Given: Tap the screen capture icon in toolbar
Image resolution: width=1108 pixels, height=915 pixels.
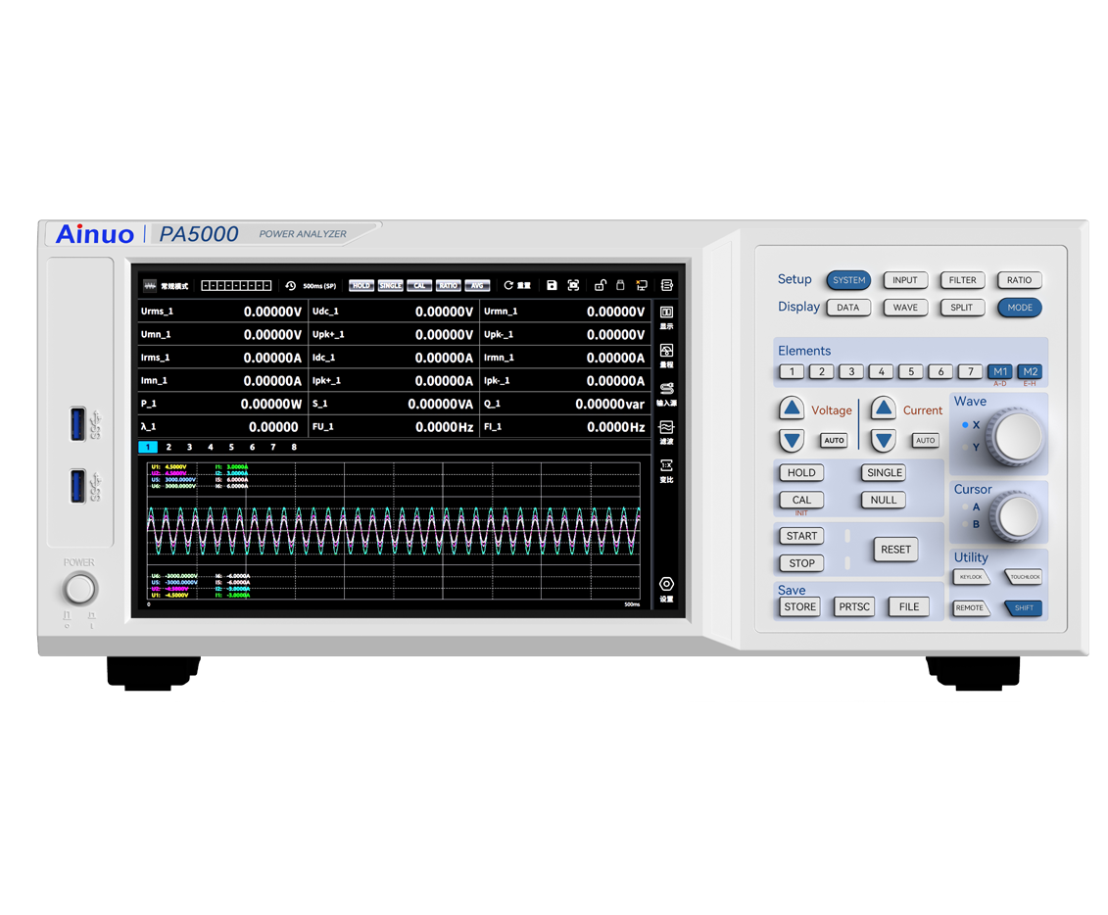Looking at the screenshot, I should (574, 285).
